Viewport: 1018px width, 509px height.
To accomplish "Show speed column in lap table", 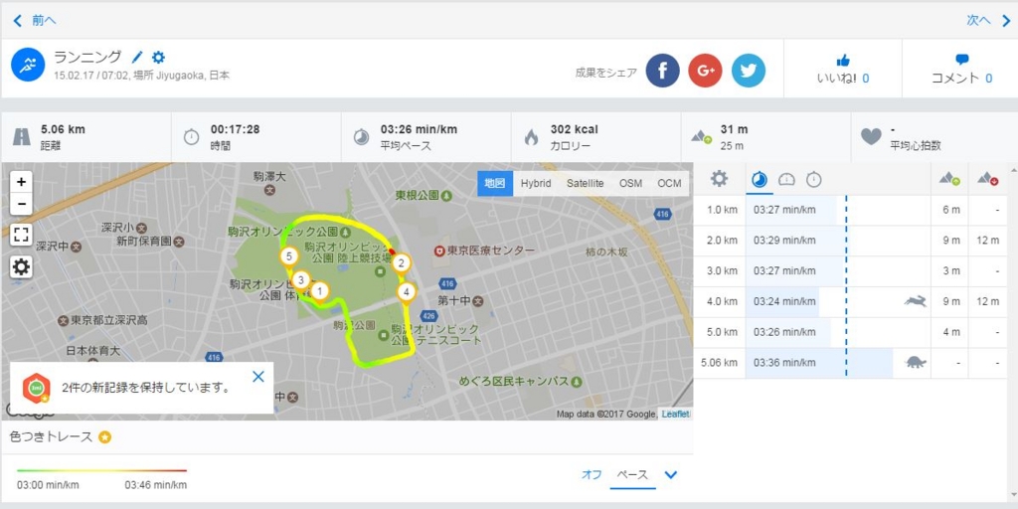I will 786,179.
